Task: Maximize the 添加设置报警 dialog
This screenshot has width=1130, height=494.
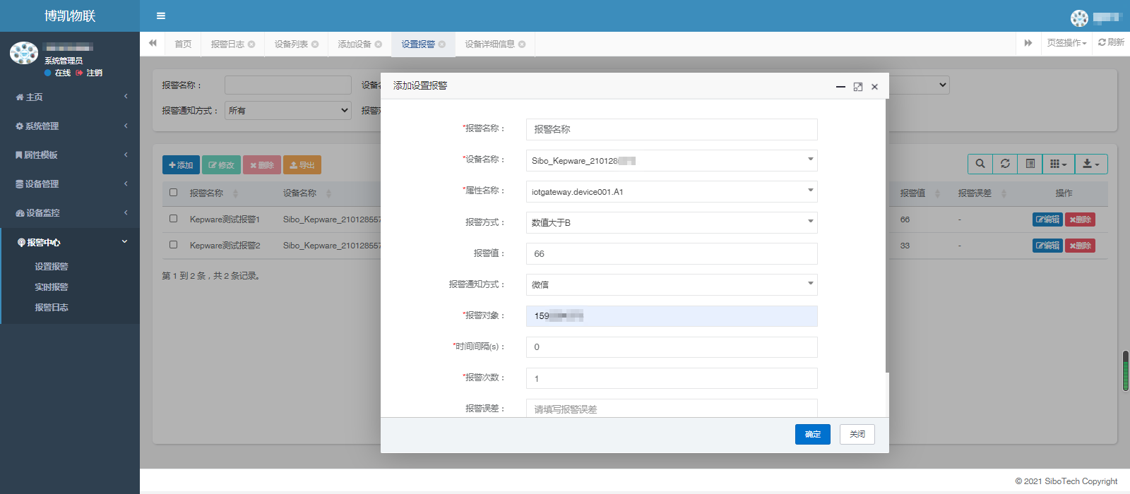Action: [x=858, y=87]
